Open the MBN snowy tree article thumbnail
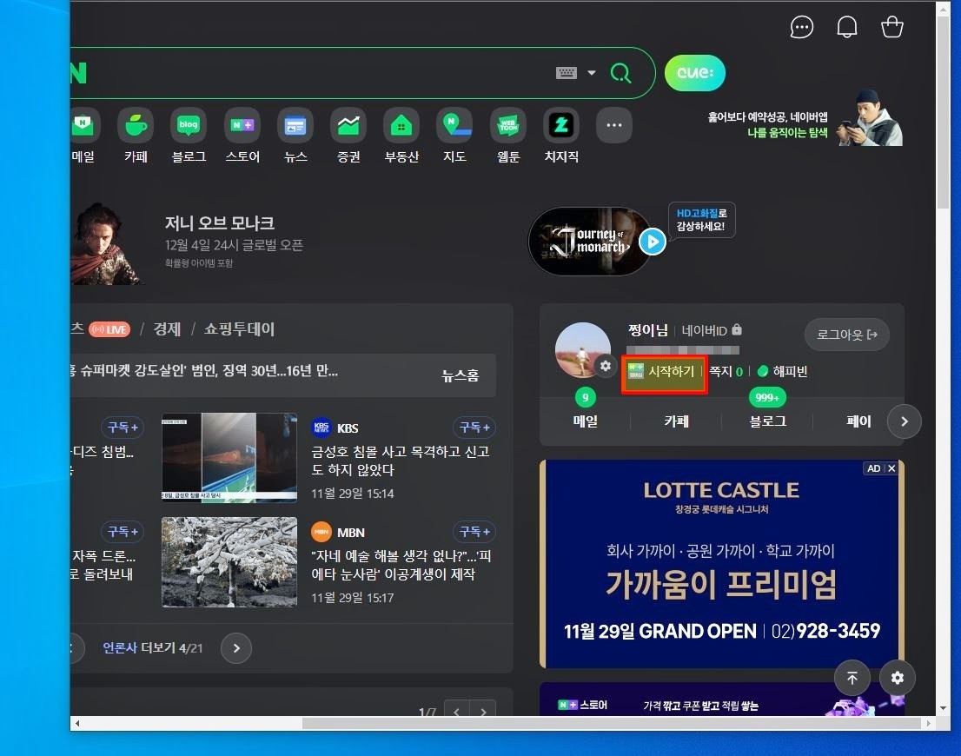The height and width of the screenshot is (756, 961). [229, 562]
